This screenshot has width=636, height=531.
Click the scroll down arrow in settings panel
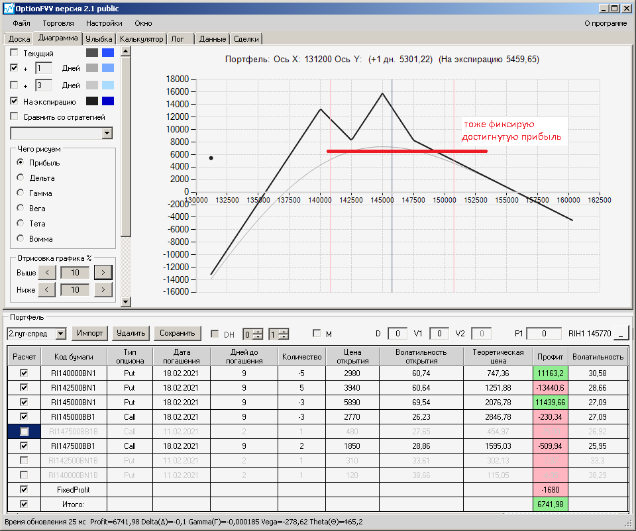pos(126,301)
